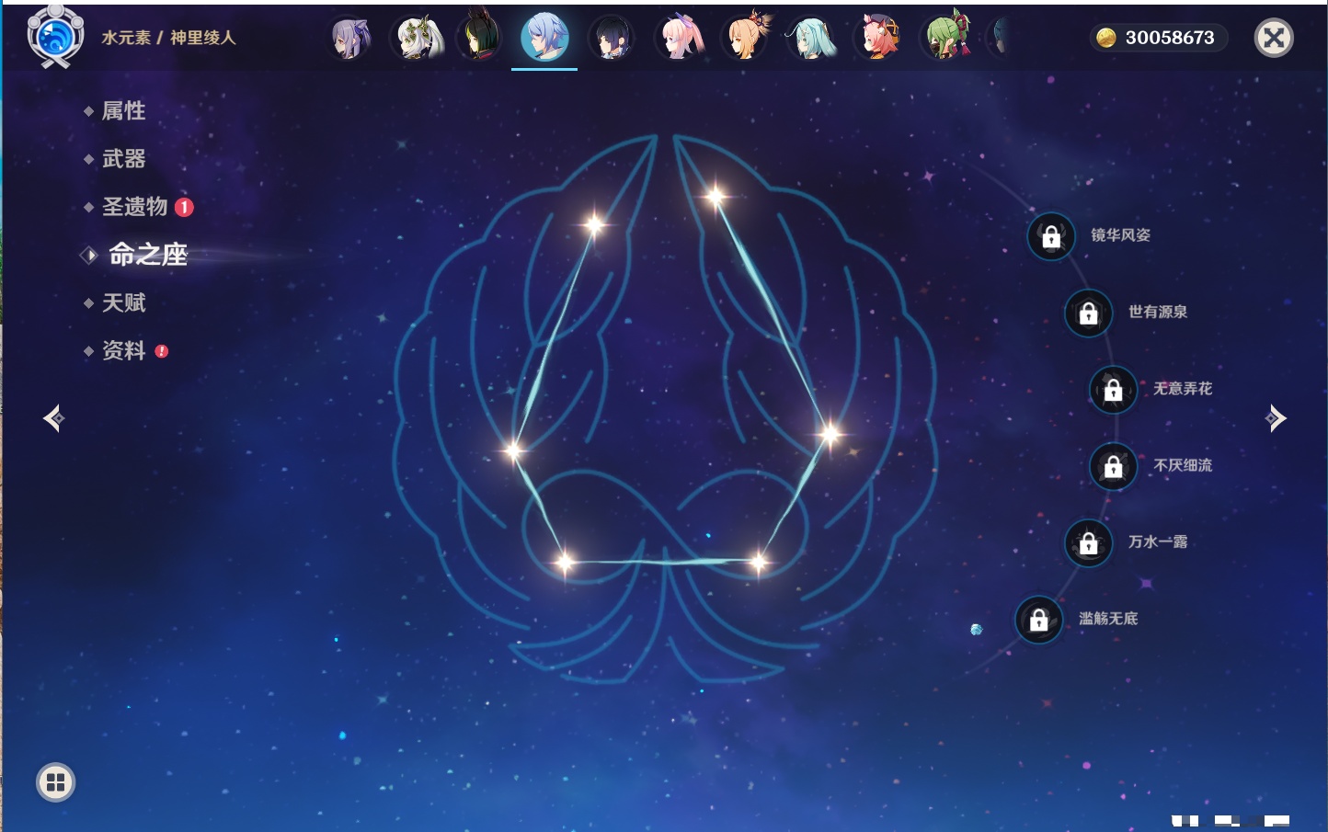Image resolution: width=1328 pixels, height=832 pixels.
Task: Open the grid menu button at bottom left
Action: (x=55, y=782)
